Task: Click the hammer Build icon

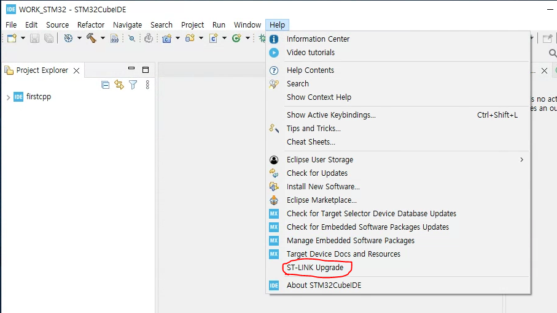Action: 92,38
